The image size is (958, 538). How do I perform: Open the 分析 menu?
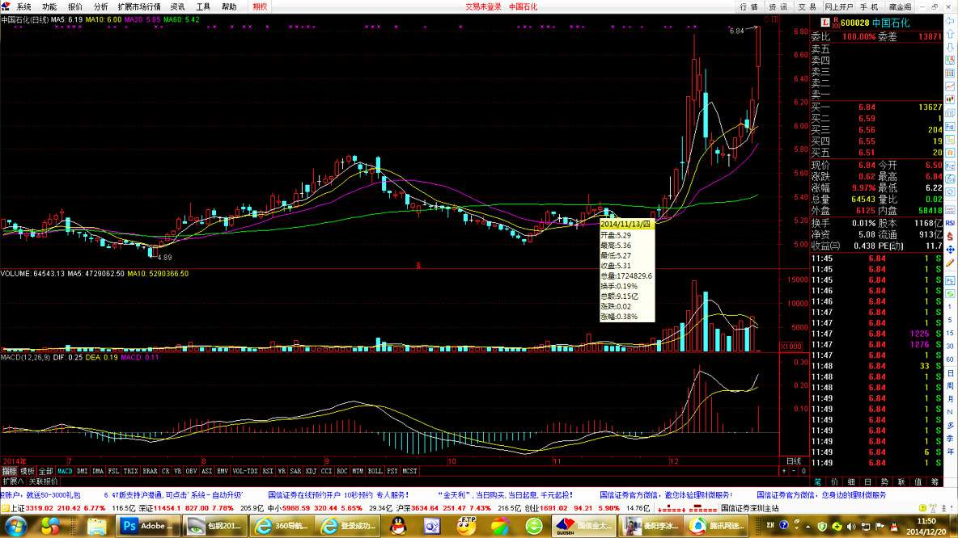[101, 6]
